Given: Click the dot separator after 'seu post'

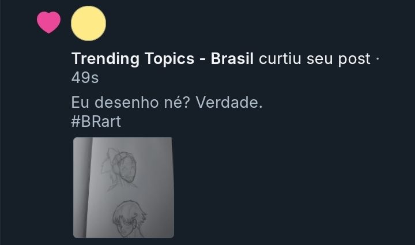Looking at the screenshot, I should tap(378, 59).
